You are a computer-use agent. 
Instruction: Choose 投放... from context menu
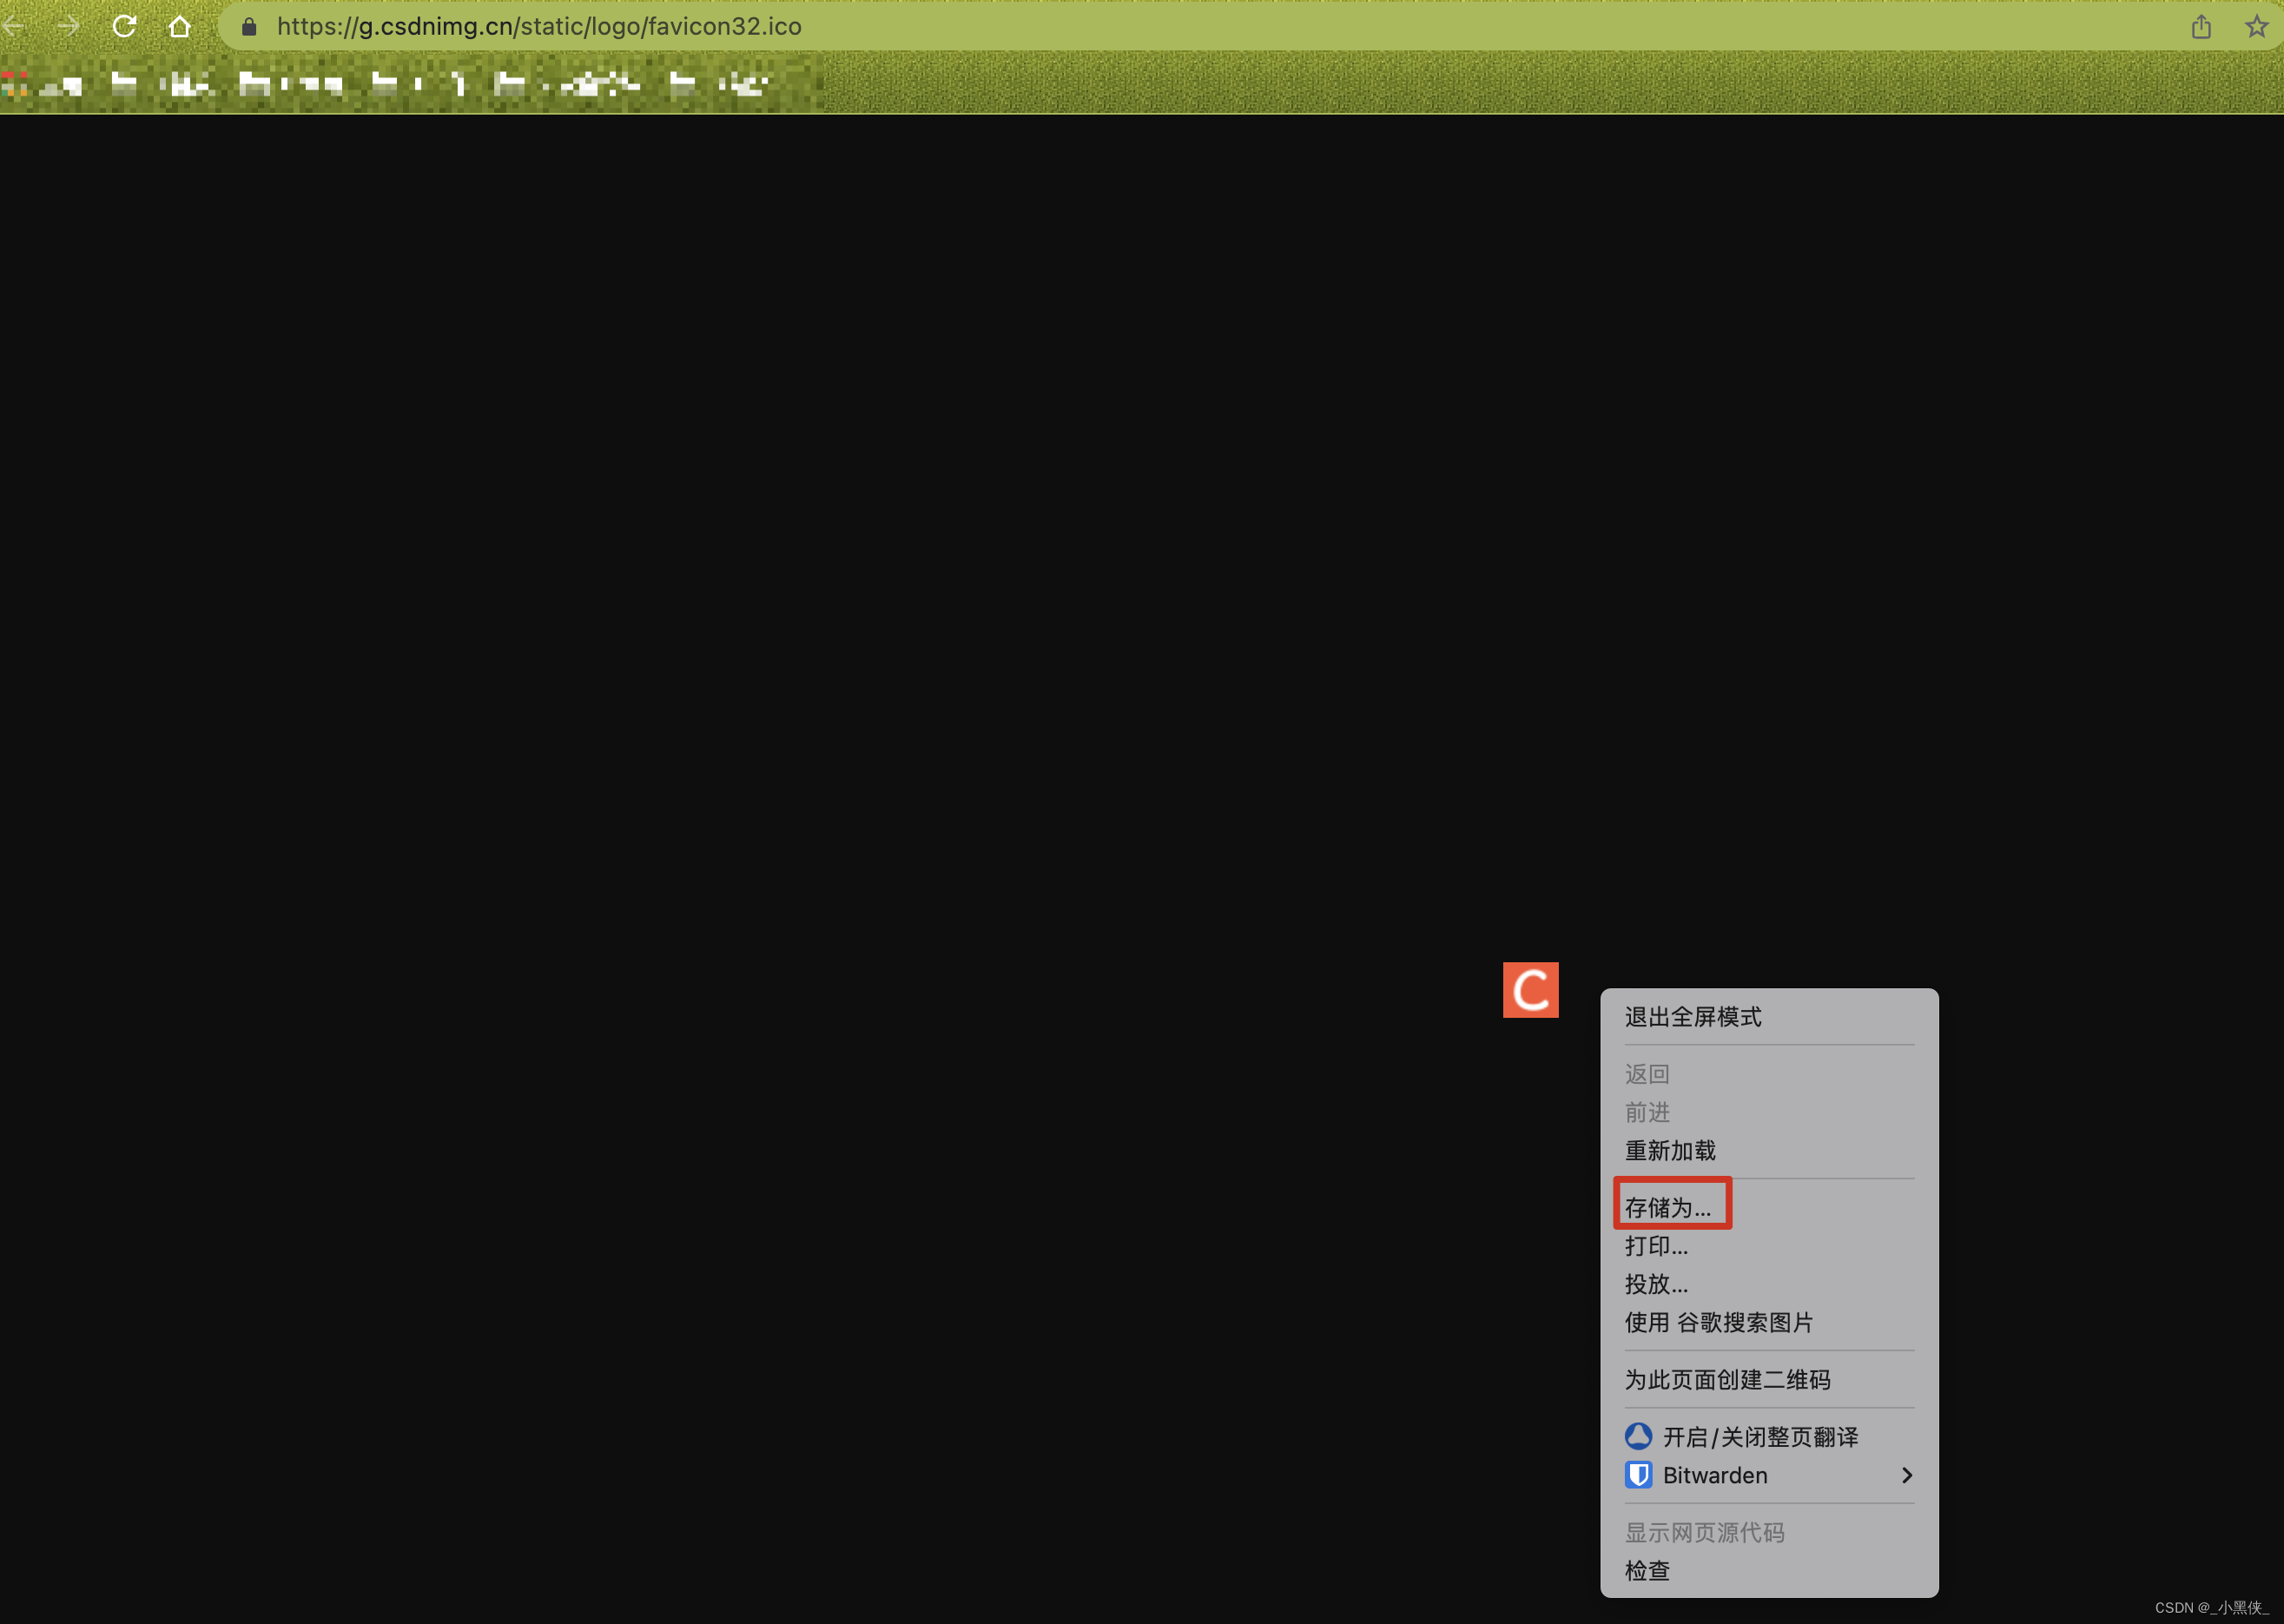coord(1656,1284)
